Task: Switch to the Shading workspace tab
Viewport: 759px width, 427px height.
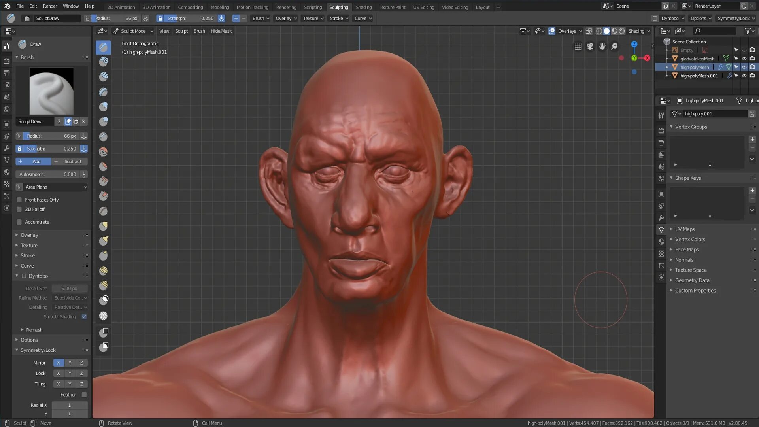Action: [363, 7]
